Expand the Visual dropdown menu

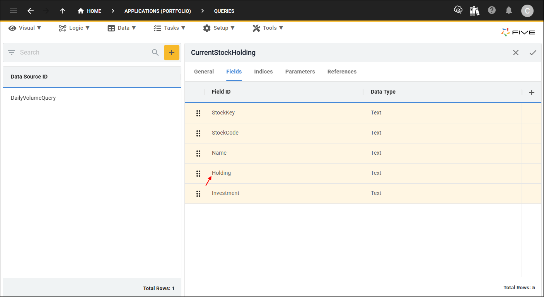(x=25, y=28)
